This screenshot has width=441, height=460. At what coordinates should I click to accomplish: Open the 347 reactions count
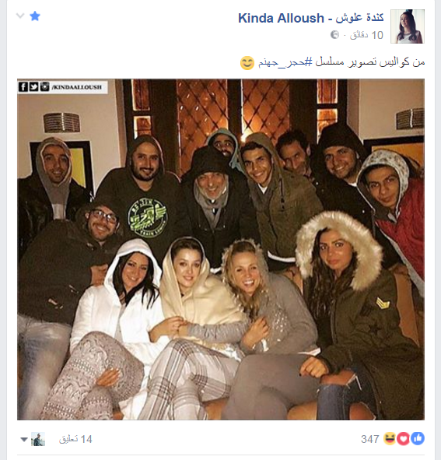[x=370, y=439]
